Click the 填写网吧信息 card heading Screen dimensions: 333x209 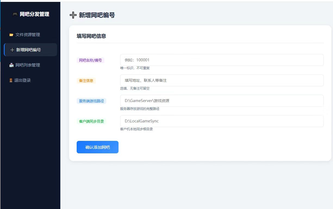(x=91, y=36)
